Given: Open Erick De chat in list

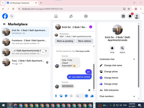Looking at the screenshot, I should pyautogui.click(x=25, y=32).
